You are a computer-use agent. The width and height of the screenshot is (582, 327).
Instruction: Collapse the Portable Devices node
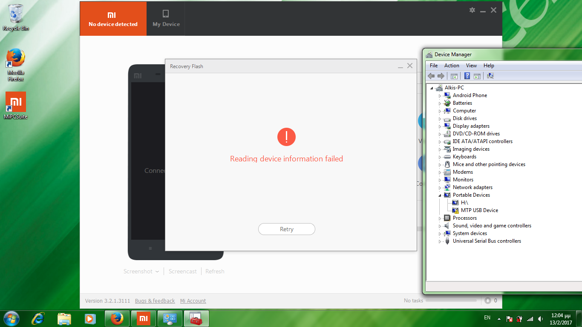[440, 195]
